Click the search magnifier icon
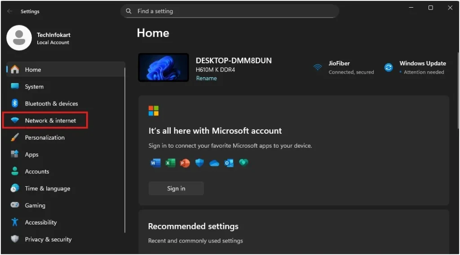This screenshot has width=460, height=255. (128, 11)
